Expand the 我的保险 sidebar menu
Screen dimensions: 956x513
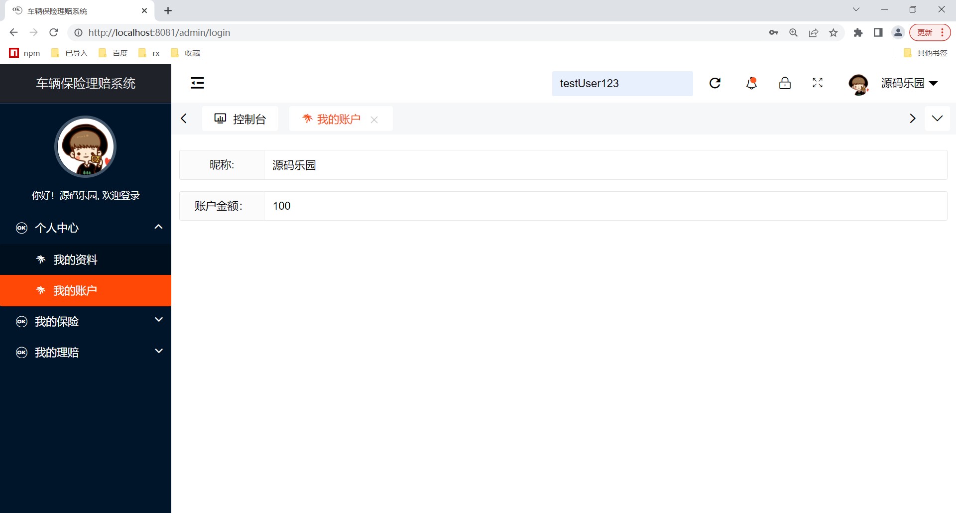[86, 321]
